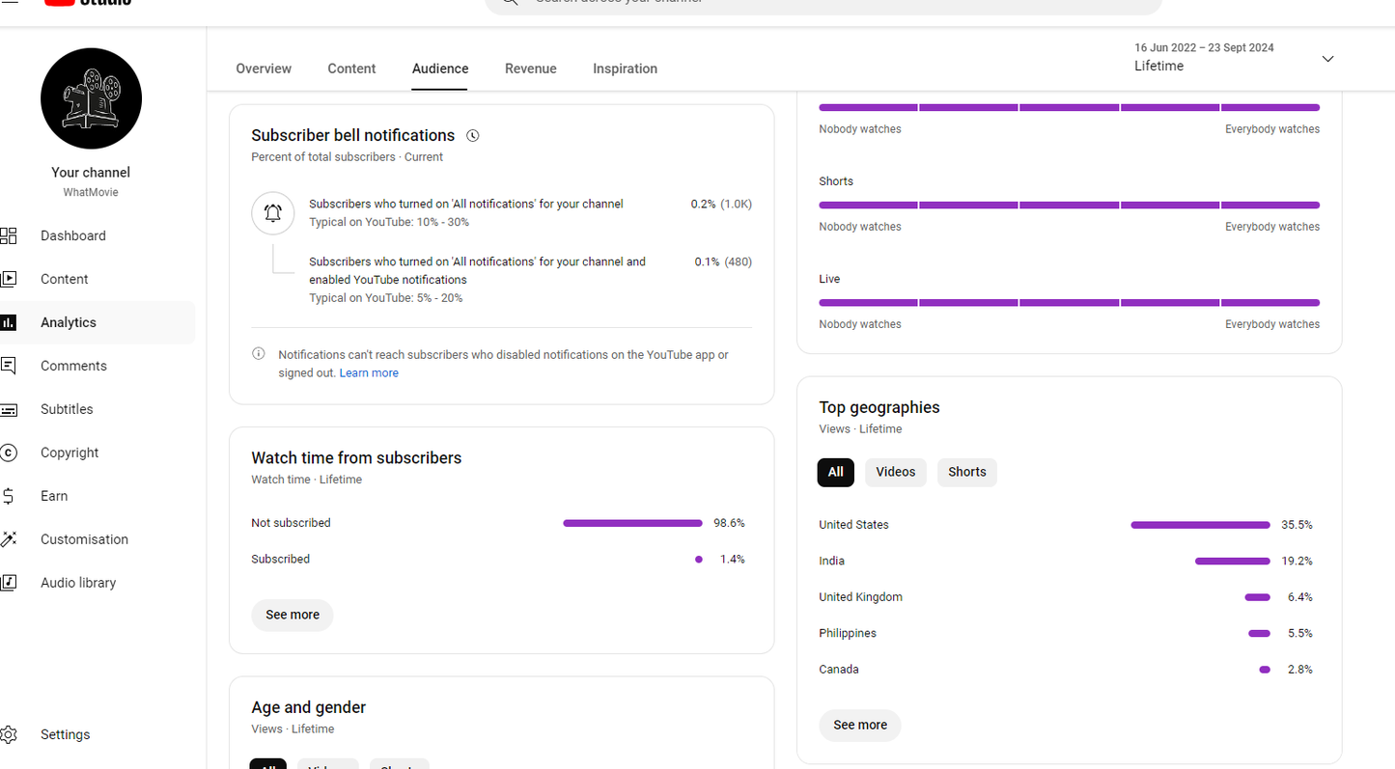1395x769 pixels.
Task: Click the WhatMovie channel avatar
Action: [91, 98]
